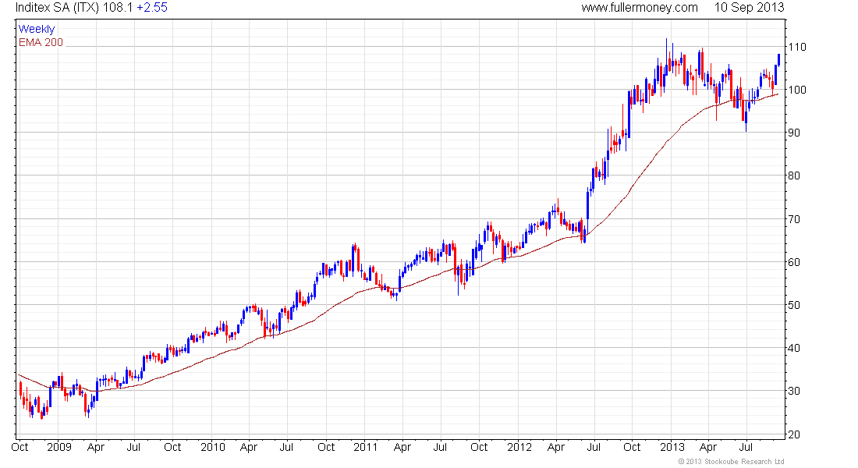Click the 90 price axis label

point(794,133)
